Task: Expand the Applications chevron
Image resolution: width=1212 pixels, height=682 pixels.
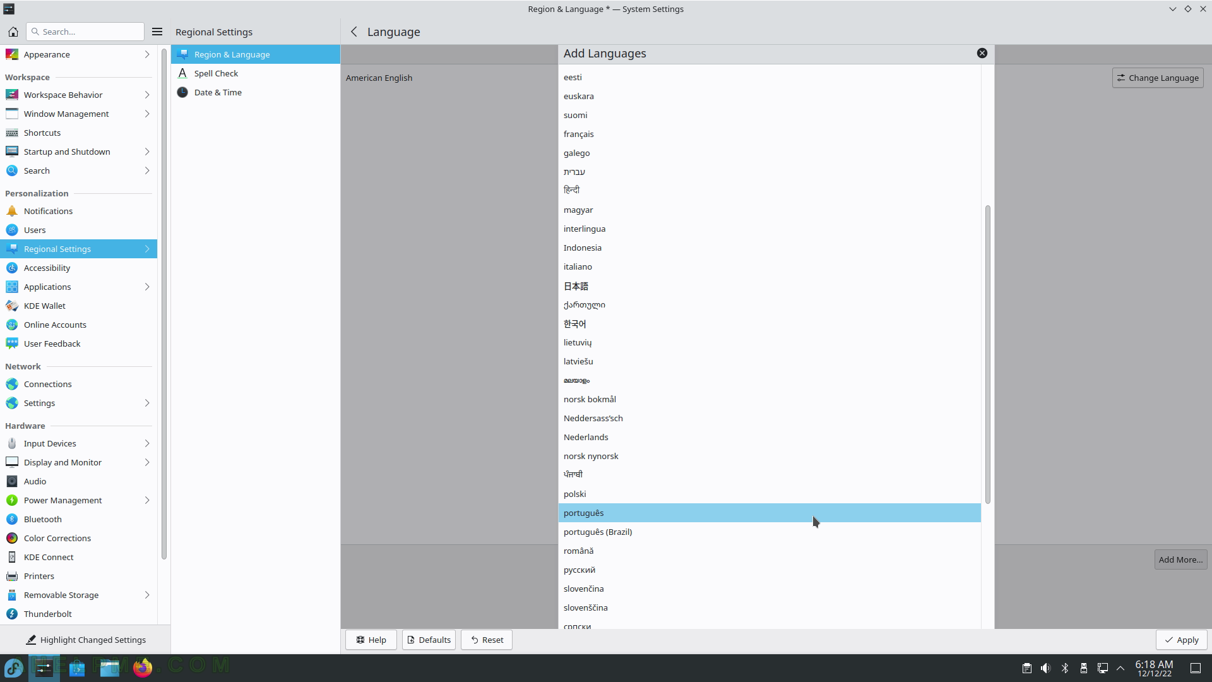Action: click(147, 287)
